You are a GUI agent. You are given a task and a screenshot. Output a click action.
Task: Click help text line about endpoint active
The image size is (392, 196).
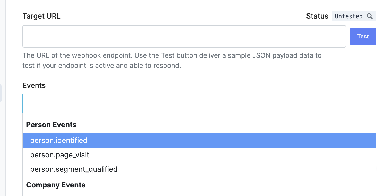pyautogui.click(x=102, y=66)
